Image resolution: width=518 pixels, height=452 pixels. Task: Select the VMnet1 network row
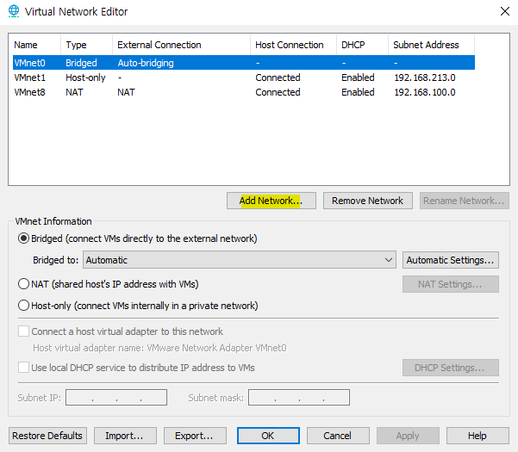(244, 77)
